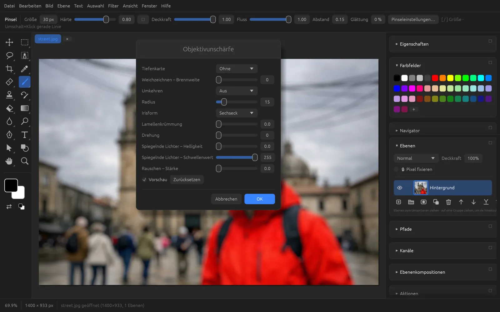Hide the Hintergrund layer

(x=399, y=188)
